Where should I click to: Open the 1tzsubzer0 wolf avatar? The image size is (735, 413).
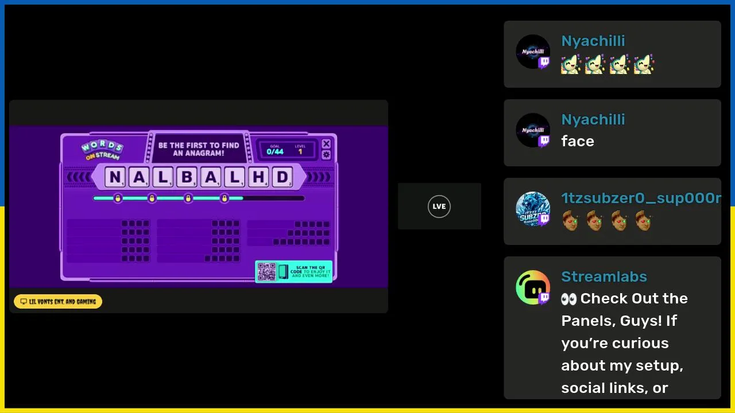[x=533, y=209]
